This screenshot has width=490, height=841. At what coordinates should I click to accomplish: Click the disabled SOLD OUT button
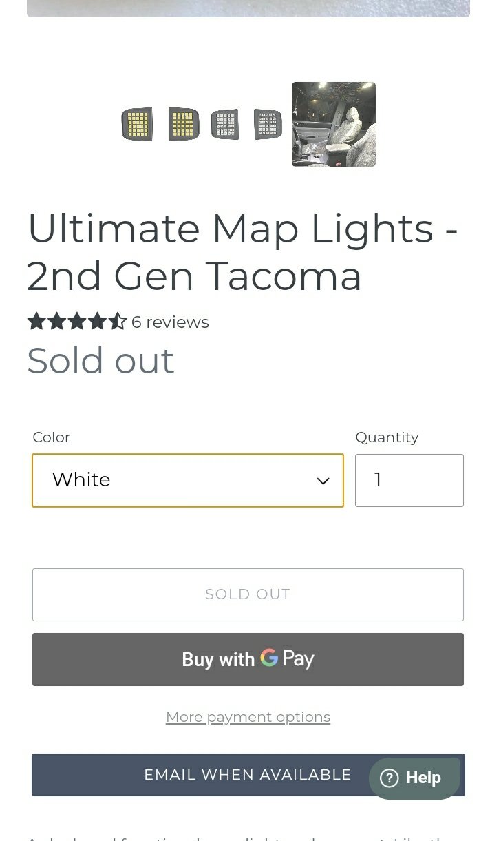[x=248, y=594]
